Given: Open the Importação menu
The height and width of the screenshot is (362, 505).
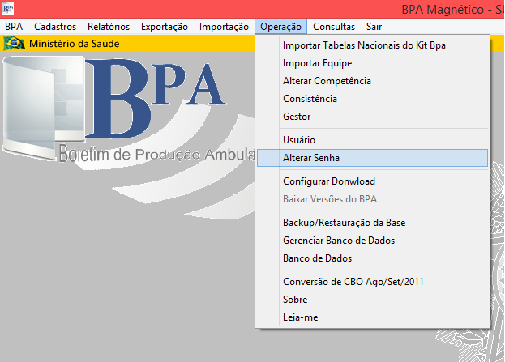Looking at the screenshot, I should click(224, 27).
